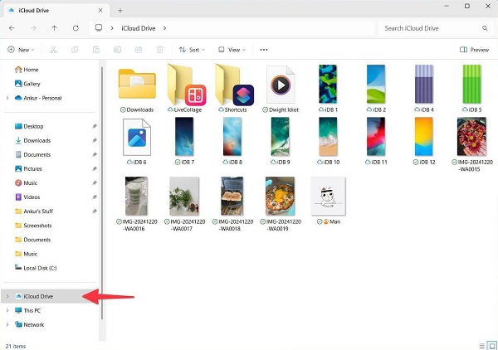498x350 pixels.
Task: Add a new tab
Action: pyautogui.click(x=120, y=11)
